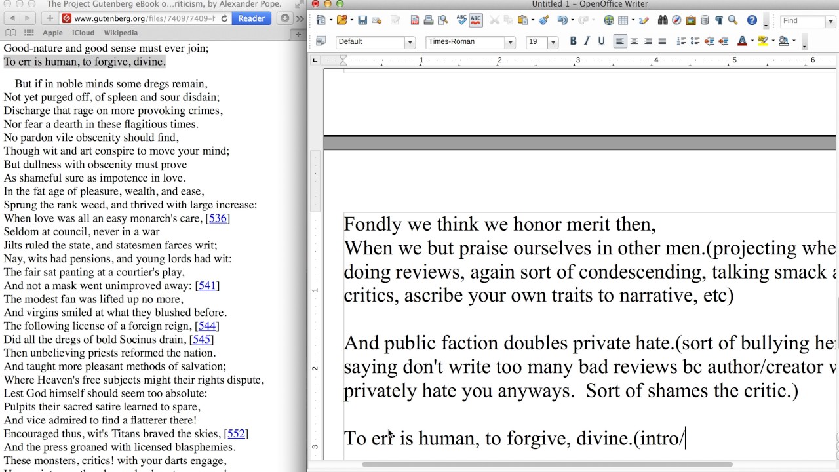
Task: Toggle Italic formatting
Action: tap(587, 41)
